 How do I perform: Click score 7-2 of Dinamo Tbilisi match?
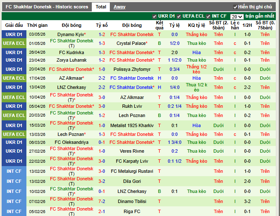102,201
